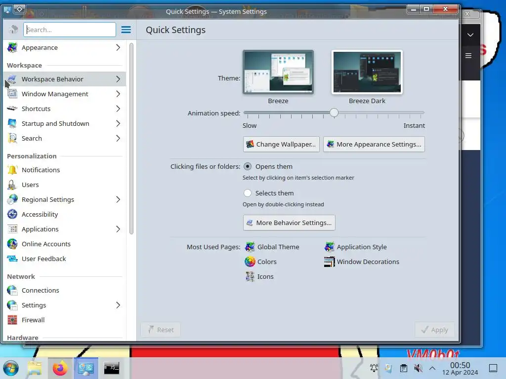This screenshot has height=379, width=506.
Task: Expand the Window Management chevron
Action: [118, 94]
